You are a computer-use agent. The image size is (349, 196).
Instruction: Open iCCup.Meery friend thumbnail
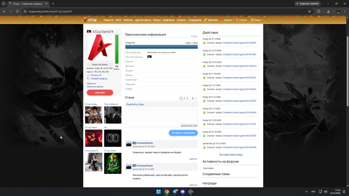tap(94, 115)
